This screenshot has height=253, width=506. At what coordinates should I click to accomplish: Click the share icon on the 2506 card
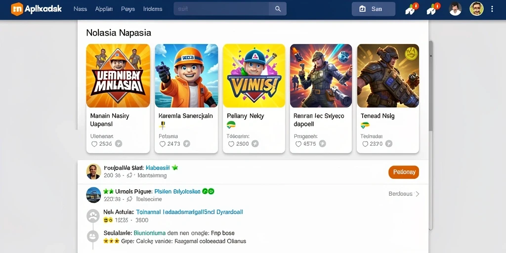point(119,144)
